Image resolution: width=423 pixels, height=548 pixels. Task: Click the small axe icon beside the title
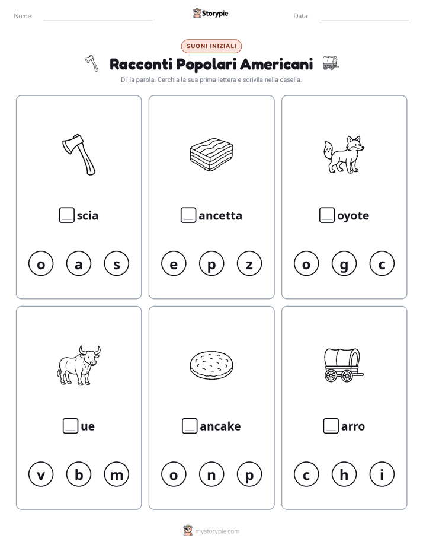92,63
